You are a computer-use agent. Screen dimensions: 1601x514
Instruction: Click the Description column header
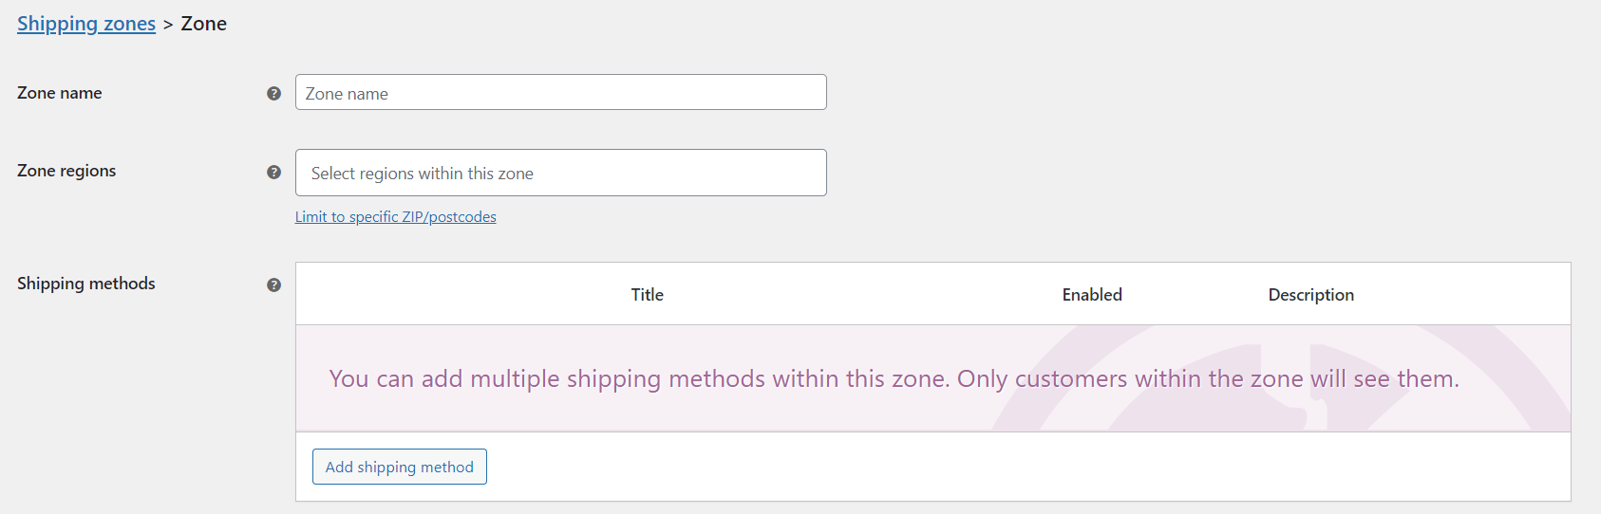1311,295
